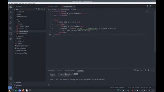Switch to the Debug Console tab

pos(70,70)
